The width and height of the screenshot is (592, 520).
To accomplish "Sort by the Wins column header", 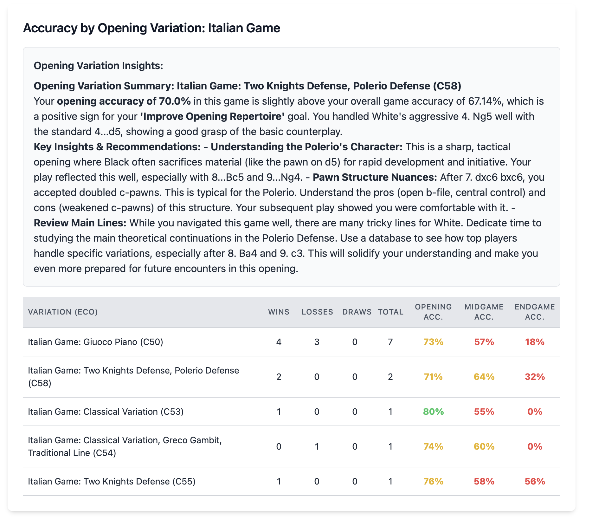I will [279, 312].
